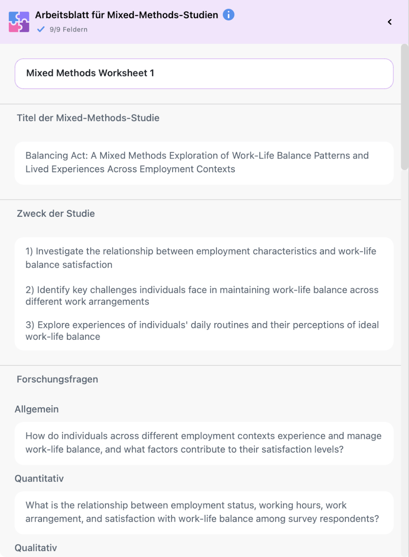Select the Forschungsfragen section heading

[x=56, y=379]
